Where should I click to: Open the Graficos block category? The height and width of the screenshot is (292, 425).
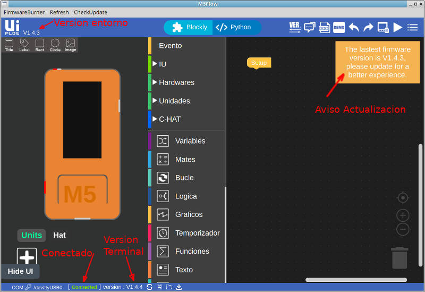[187, 214]
